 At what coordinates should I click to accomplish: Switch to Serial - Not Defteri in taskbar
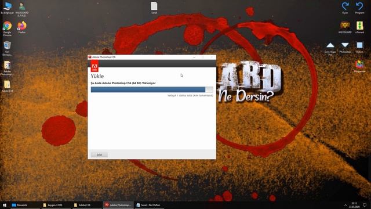[x=150, y=205]
